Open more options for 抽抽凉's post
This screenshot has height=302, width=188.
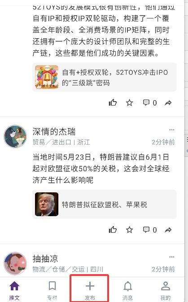(x=172, y=257)
